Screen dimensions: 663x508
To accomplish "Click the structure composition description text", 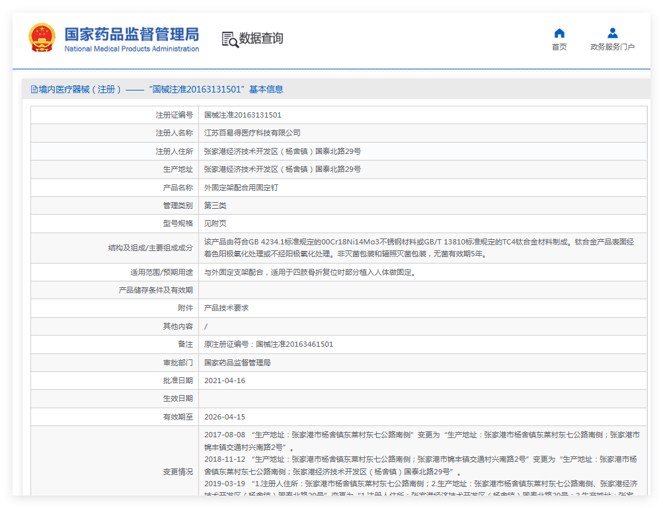I will [x=419, y=248].
